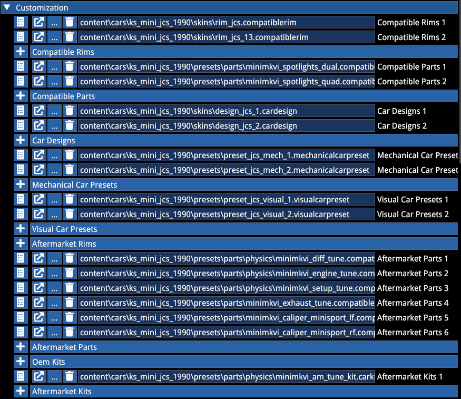Browse file for Compatible Parts 1
Screen dimensions: 461x399
54,66
